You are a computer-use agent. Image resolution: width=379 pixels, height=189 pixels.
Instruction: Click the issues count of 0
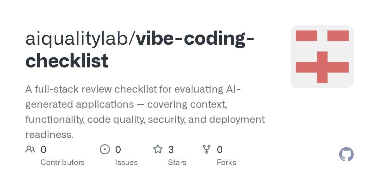click(x=118, y=149)
